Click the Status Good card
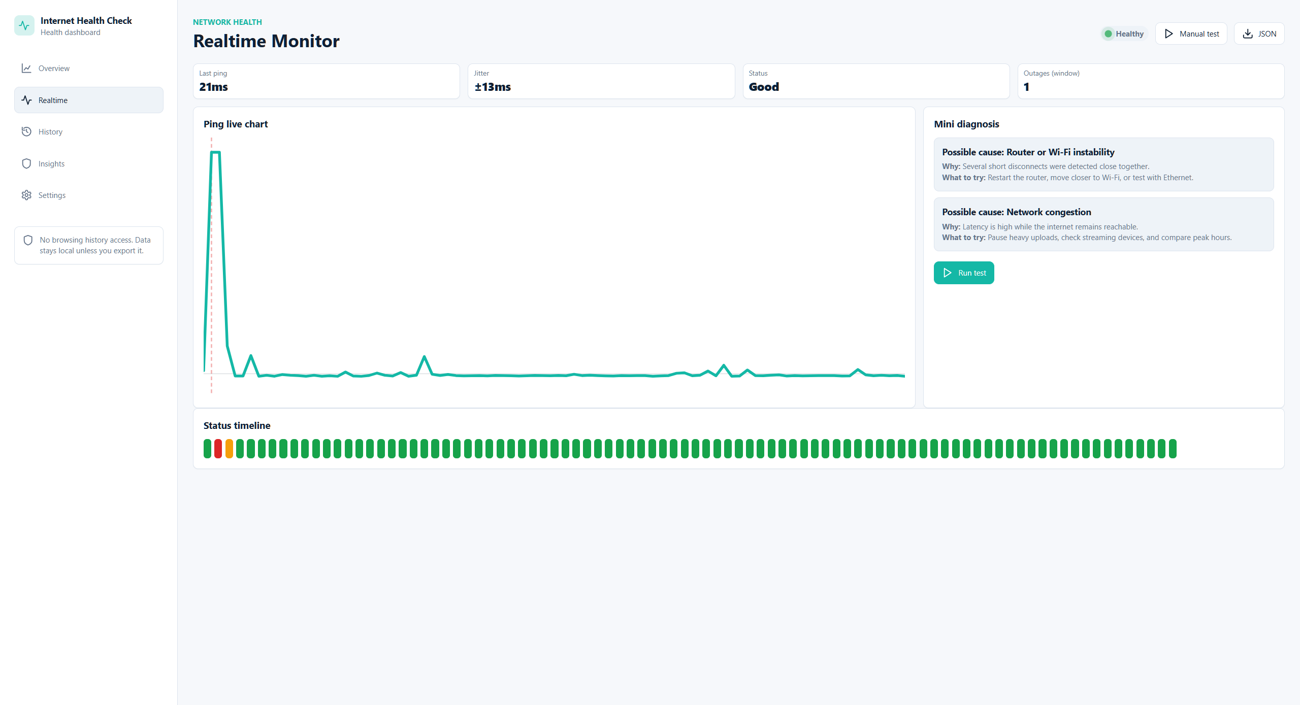Viewport: 1300px width, 705px height. pyautogui.click(x=876, y=81)
